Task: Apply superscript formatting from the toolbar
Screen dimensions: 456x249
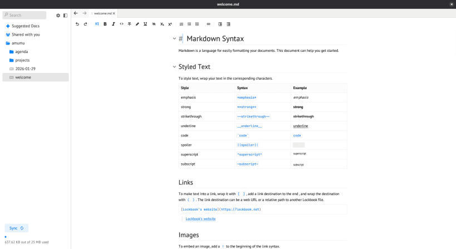Action: (x=170, y=24)
